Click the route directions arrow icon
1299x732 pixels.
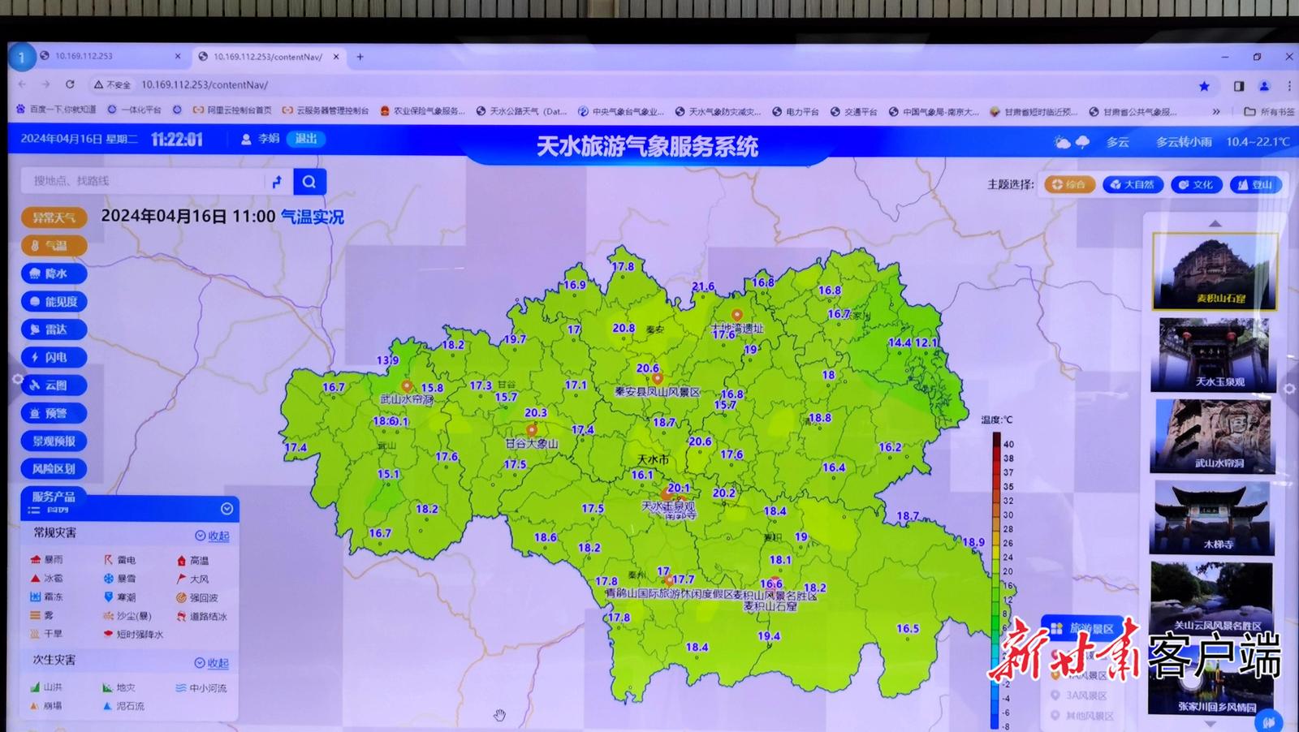pyautogui.click(x=277, y=182)
